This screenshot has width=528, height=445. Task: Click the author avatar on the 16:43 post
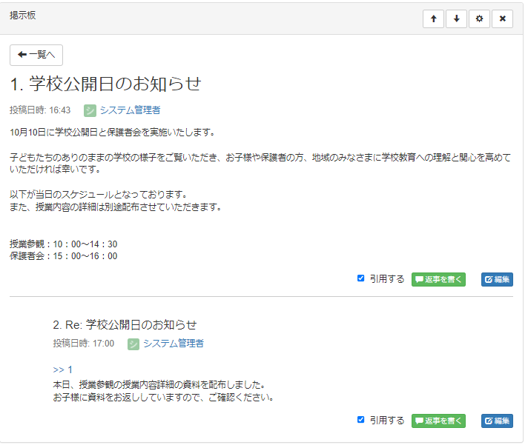[x=90, y=110]
